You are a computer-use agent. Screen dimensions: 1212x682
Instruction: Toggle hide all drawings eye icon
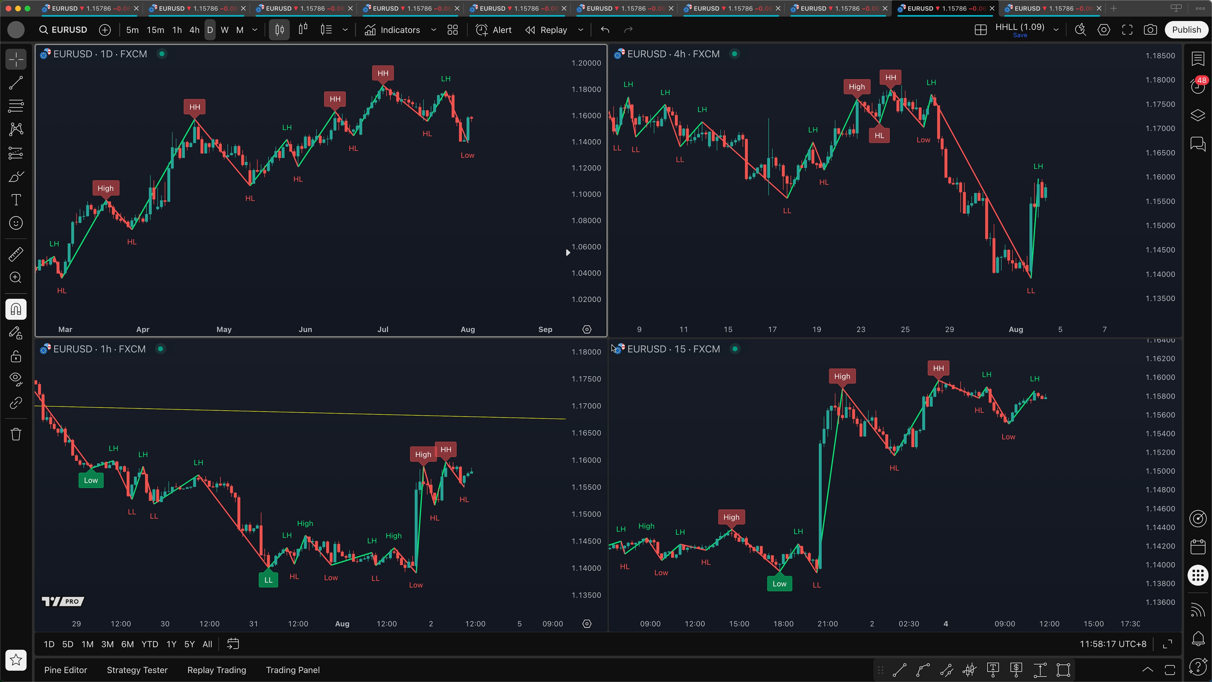pos(16,379)
